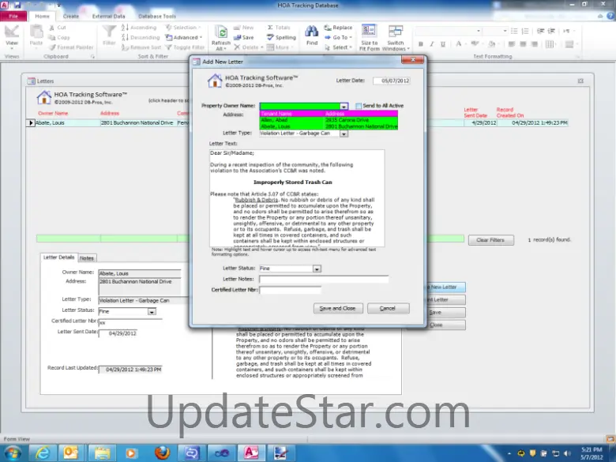Switch to the Notes tab in Letters window
Viewport: 616px width, 462px height.
(x=86, y=258)
